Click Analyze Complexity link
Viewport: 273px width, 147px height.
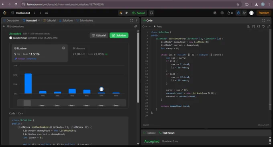(x=26, y=59)
